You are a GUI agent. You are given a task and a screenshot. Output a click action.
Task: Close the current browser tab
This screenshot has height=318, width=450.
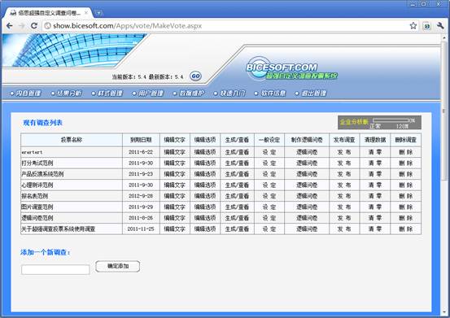(85, 13)
